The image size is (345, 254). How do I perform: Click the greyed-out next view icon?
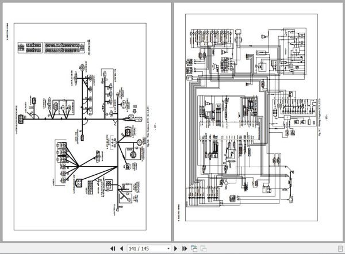tap(204, 248)
